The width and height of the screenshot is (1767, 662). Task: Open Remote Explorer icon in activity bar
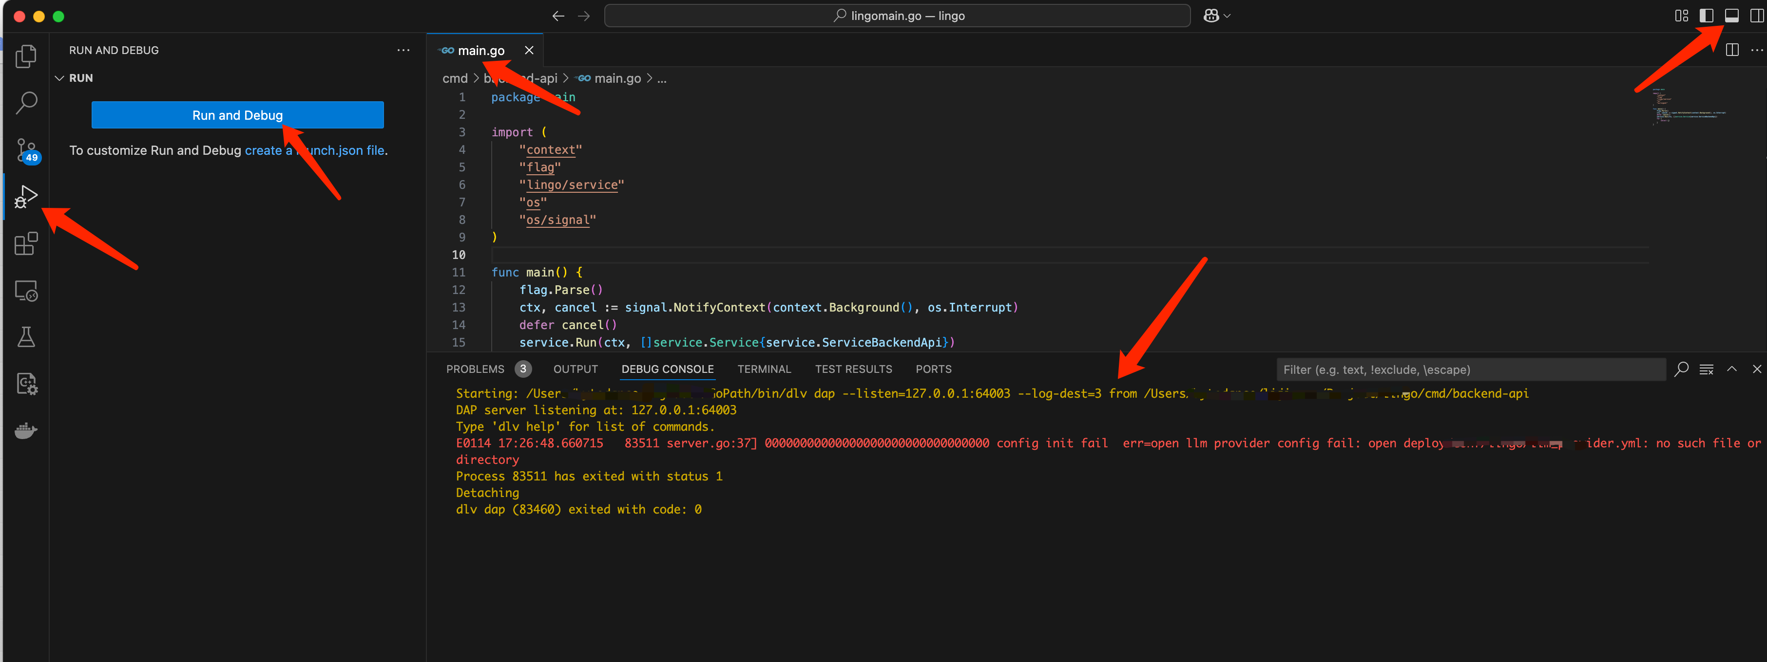point(26,291)
